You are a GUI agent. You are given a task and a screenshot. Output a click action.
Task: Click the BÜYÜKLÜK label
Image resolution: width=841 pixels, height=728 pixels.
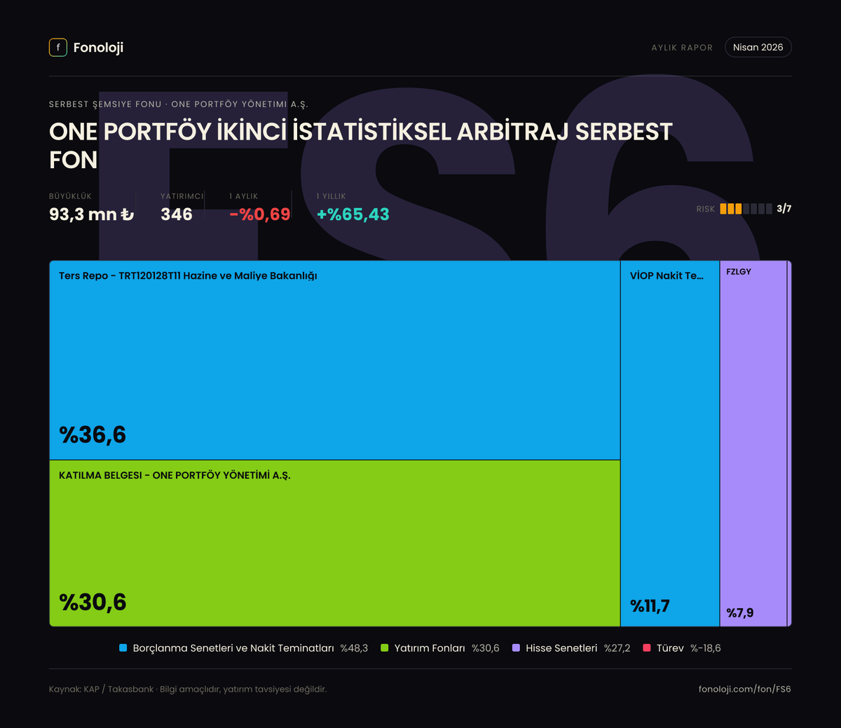(70, 196)
